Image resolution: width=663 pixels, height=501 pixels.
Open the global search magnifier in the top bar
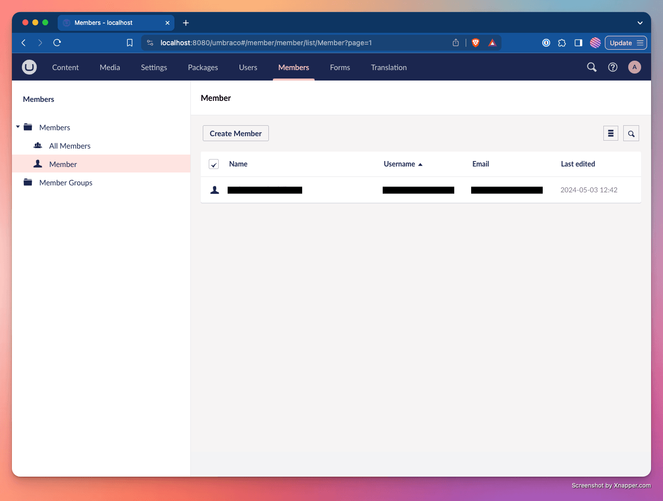pos(591,67)
